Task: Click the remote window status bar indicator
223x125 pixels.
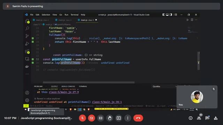Action: (x=26, y=106)
